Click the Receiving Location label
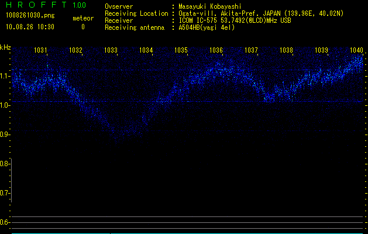The image size is (368, 234). [136, 13]
